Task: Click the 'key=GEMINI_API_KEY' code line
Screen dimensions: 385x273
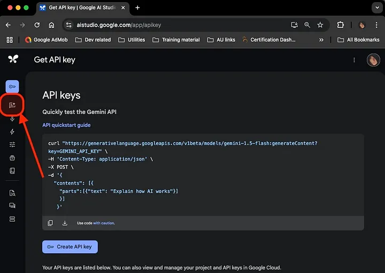Action: pyautogui.click(x=75, y=151)
